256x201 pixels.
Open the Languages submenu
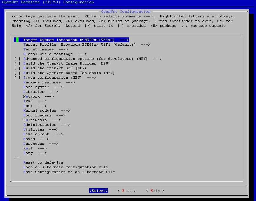[x=41, y=144]
